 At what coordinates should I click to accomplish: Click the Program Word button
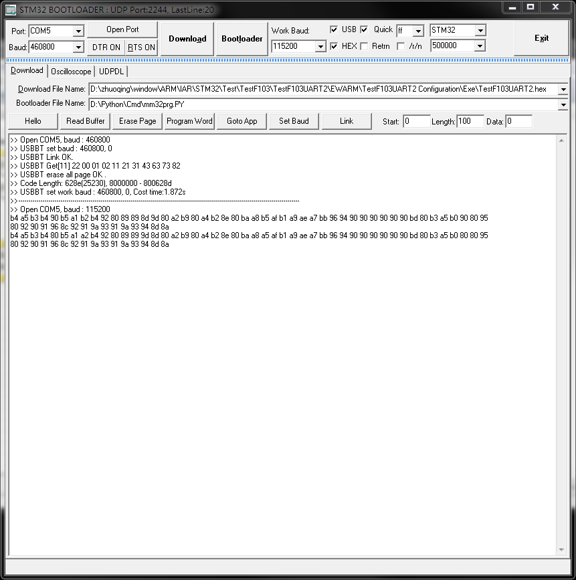tap(189, 121)
